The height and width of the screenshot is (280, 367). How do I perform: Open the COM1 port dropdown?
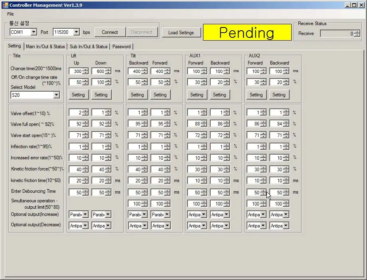point(33,32)
